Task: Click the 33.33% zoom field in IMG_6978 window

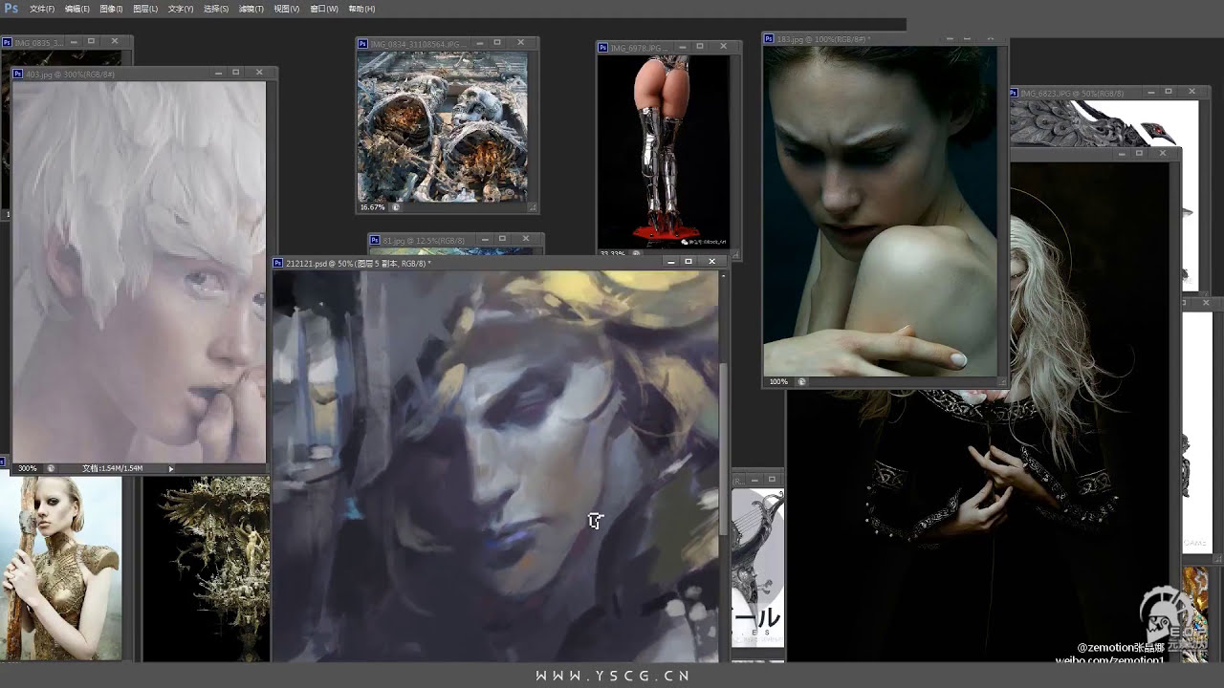Action: 612,254
